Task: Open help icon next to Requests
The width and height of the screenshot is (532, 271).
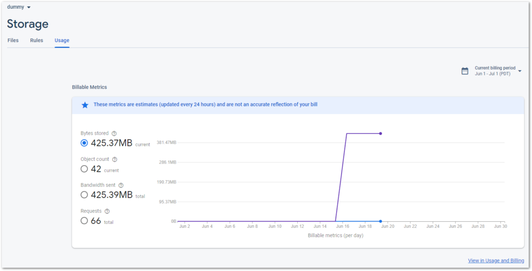Action: 107,211
